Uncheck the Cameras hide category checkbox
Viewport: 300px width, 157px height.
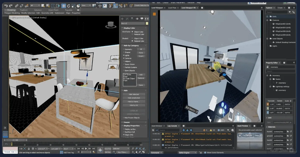tap(124, 58)
